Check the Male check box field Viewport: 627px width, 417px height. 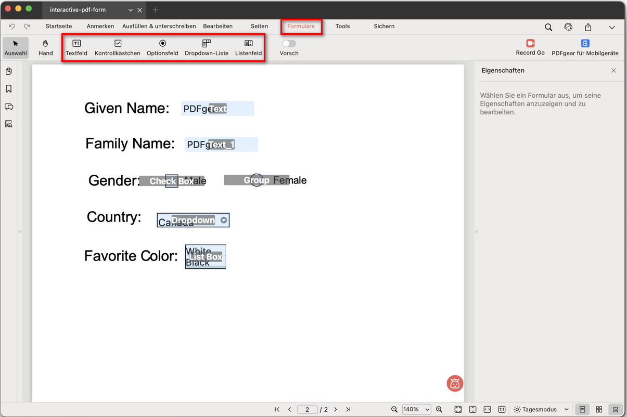pos(171,181)
